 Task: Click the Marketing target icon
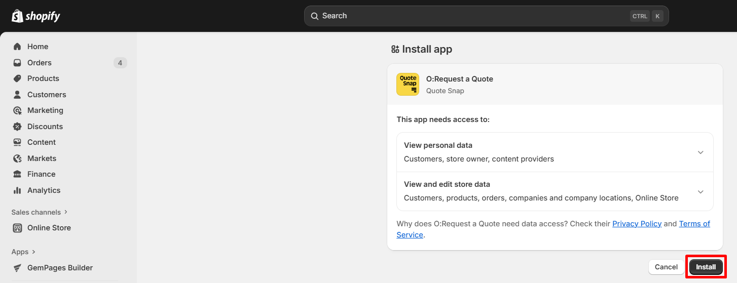click(x=17, y=110)
